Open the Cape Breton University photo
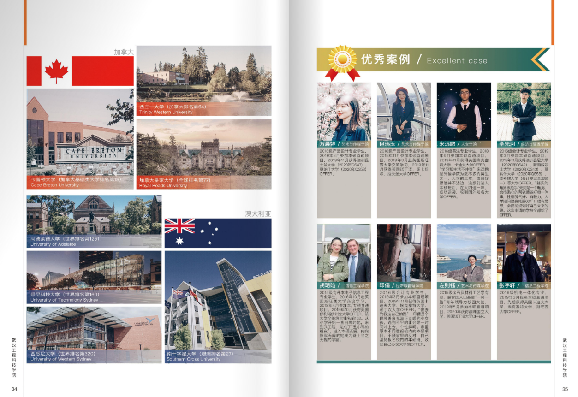Viewport: 578px width, 397px height. click(x=80, y=138)
